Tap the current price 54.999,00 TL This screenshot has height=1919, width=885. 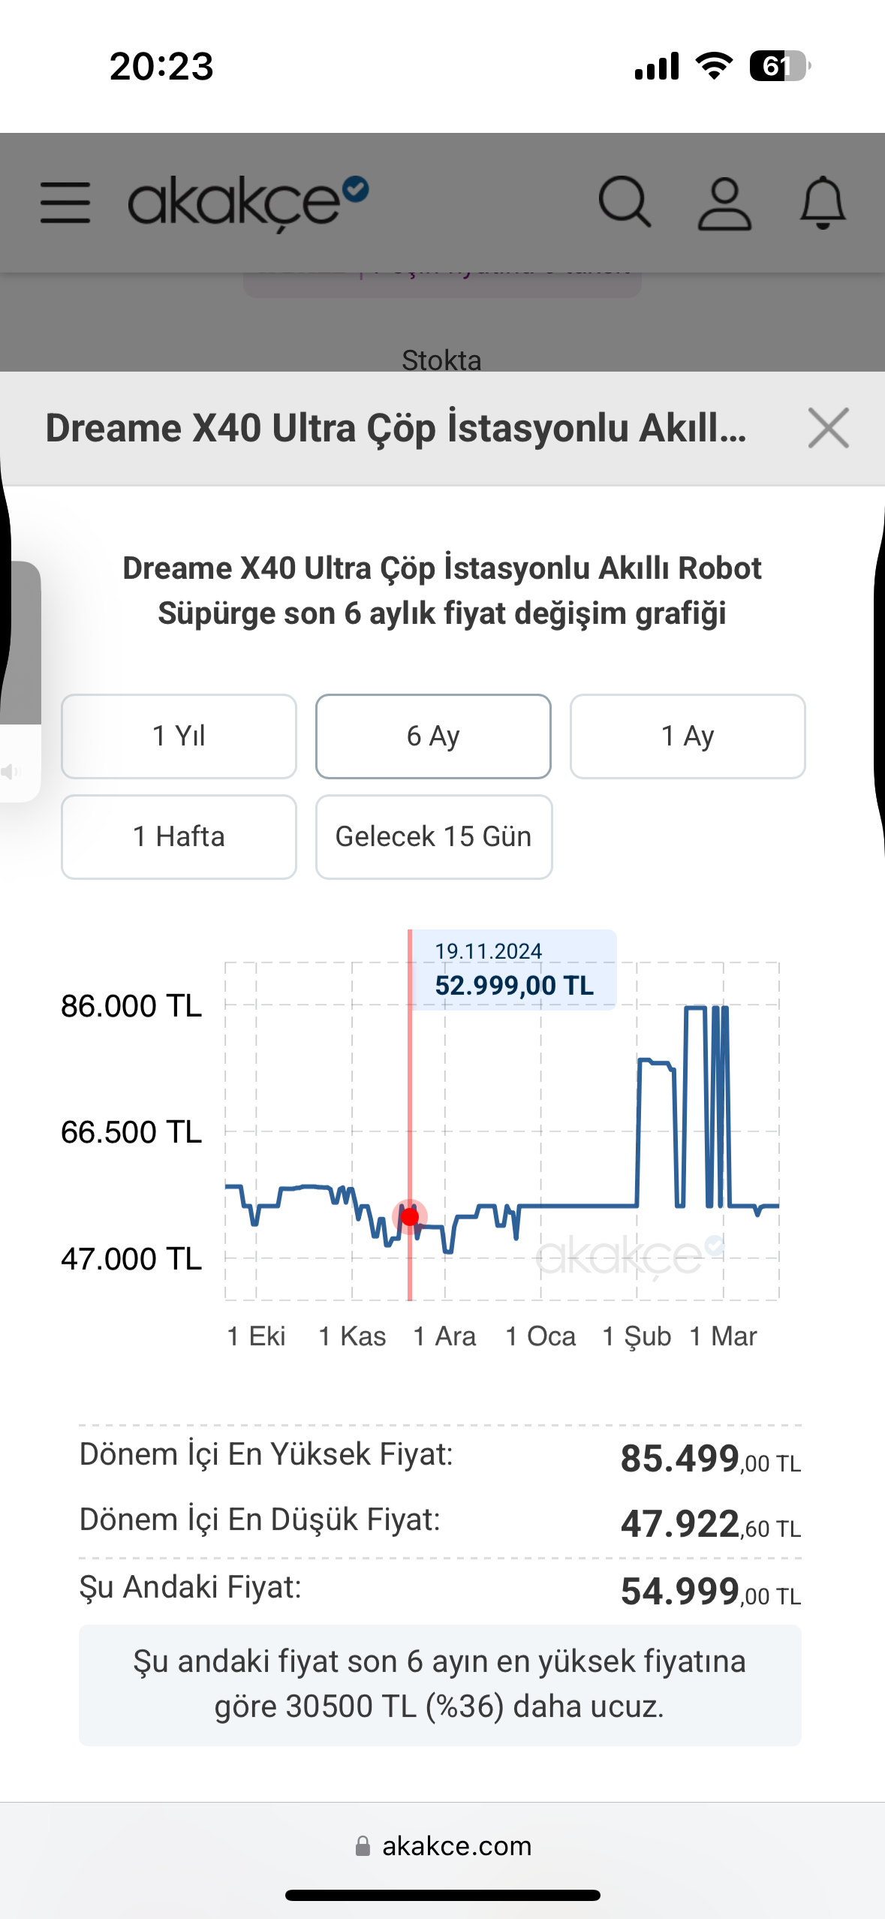(710, 1592)
